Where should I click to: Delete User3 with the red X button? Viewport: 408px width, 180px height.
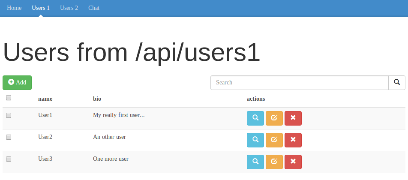point(293,162)
